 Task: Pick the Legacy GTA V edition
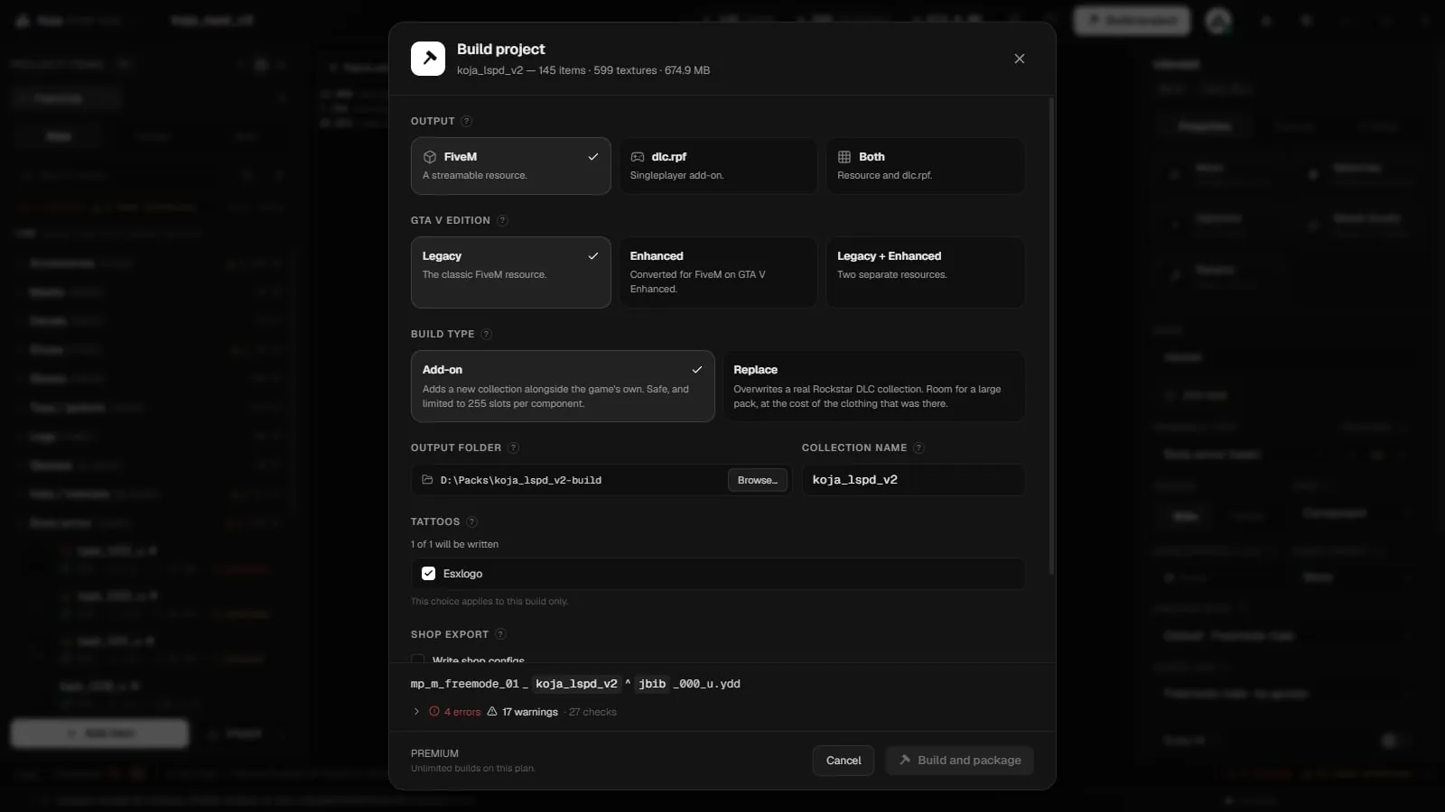point(510,272)
